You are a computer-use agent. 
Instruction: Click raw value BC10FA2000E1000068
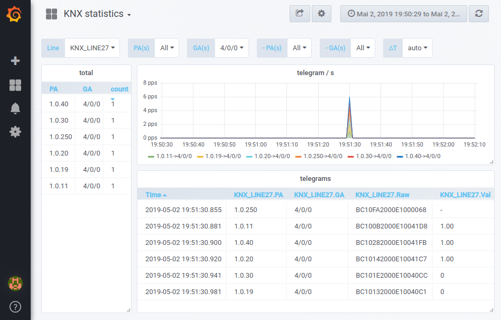tap(391, 210)
